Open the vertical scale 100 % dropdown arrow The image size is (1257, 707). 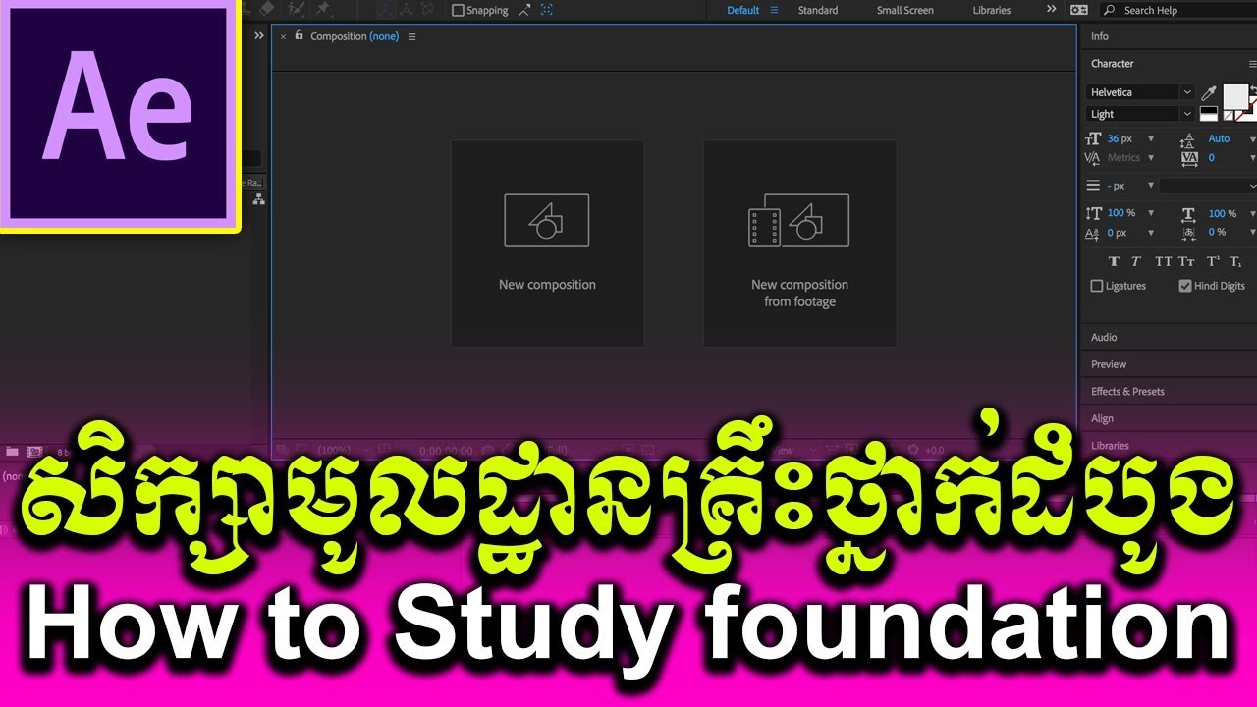(1151, 213)
